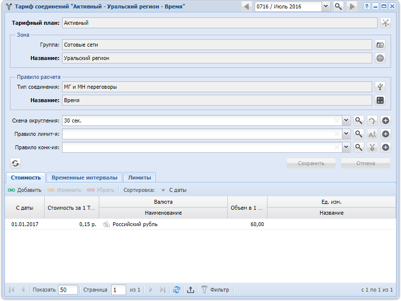Sort by the С даты column header
This screenshot has height=301, width=401.
click(x=24, y=208)
